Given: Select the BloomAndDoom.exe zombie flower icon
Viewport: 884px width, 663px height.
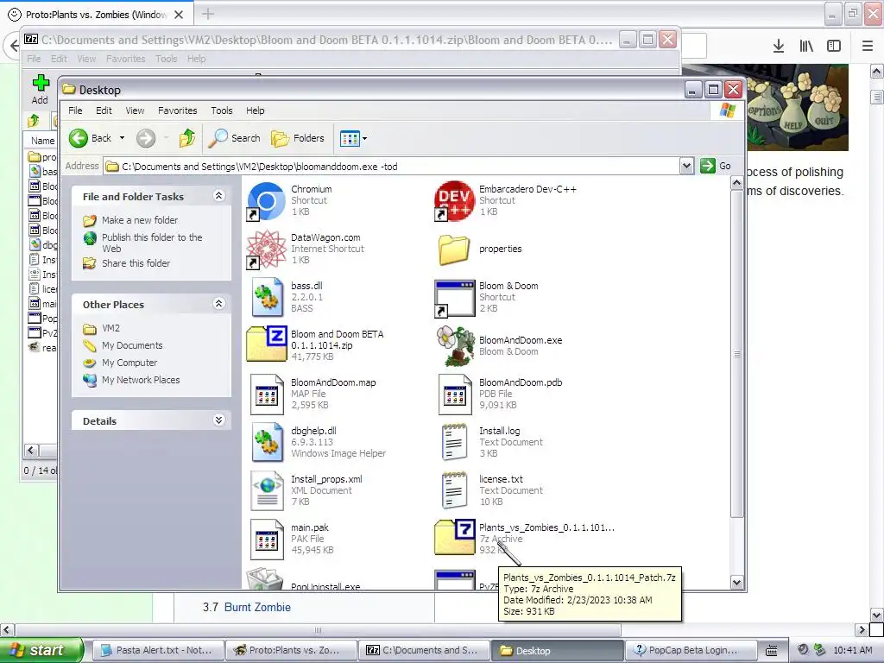Looking at the screenshot, I should pyautogui.click(x=454, y=345).
